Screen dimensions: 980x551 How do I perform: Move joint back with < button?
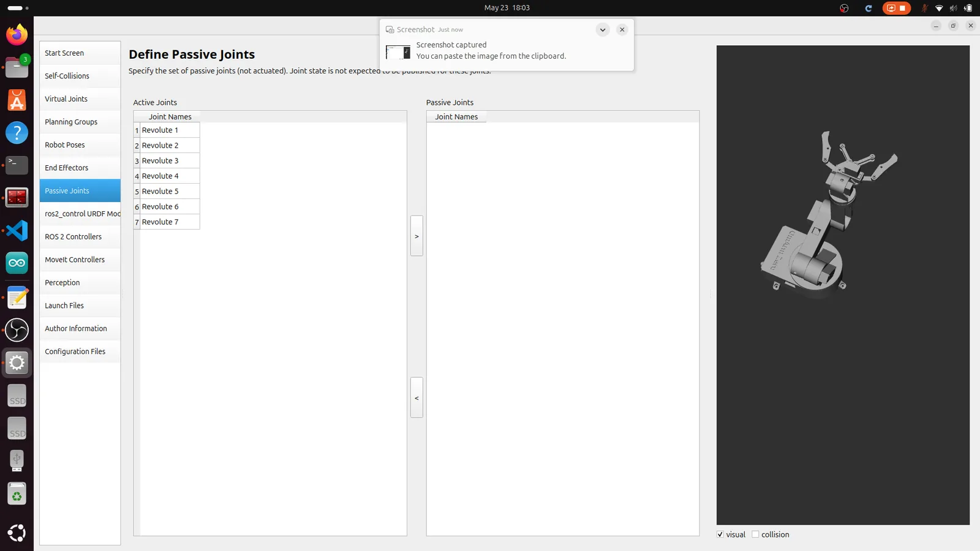point(417,397)
